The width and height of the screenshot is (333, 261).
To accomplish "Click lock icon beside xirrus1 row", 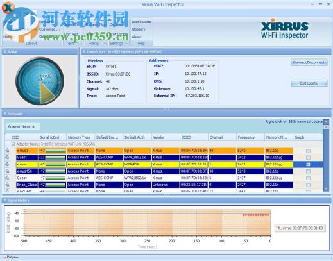I will coord(7,151).
